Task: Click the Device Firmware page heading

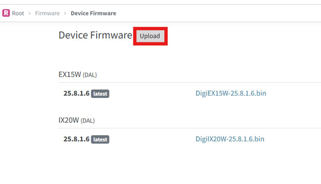Action: (x=95, y=35)
